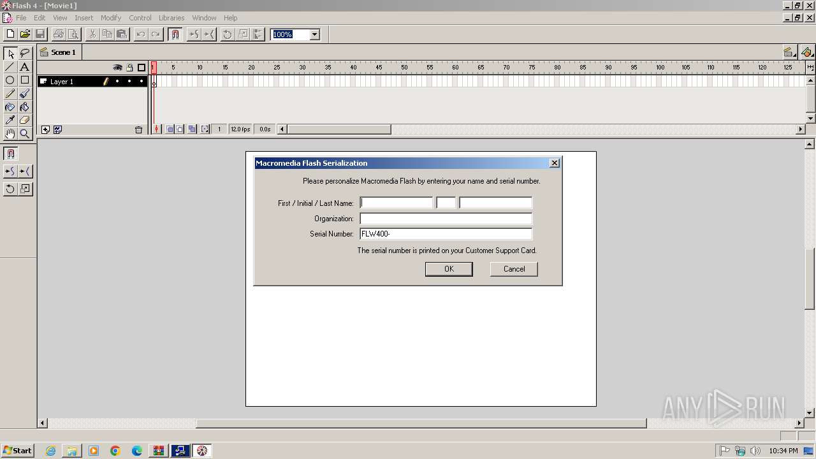816x459 pixels.
Task: Toggle Snap magnet in tool modifiers panel
Action: pyautogui.click(x=10, y=154)
